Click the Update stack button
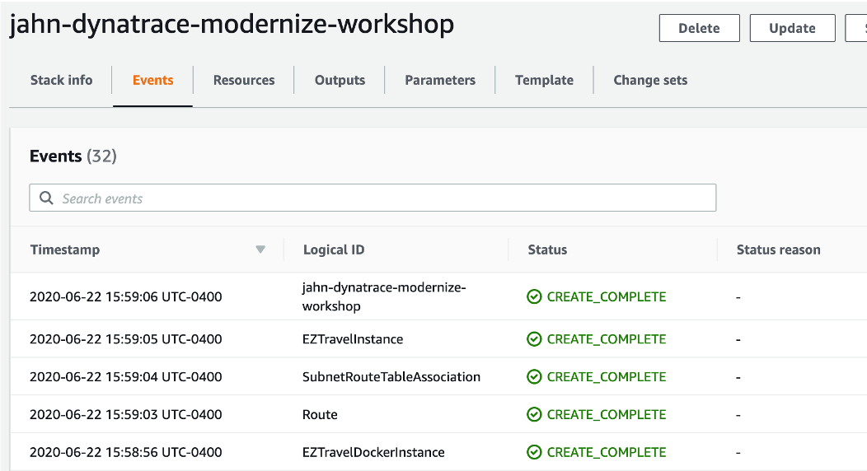 792,28
